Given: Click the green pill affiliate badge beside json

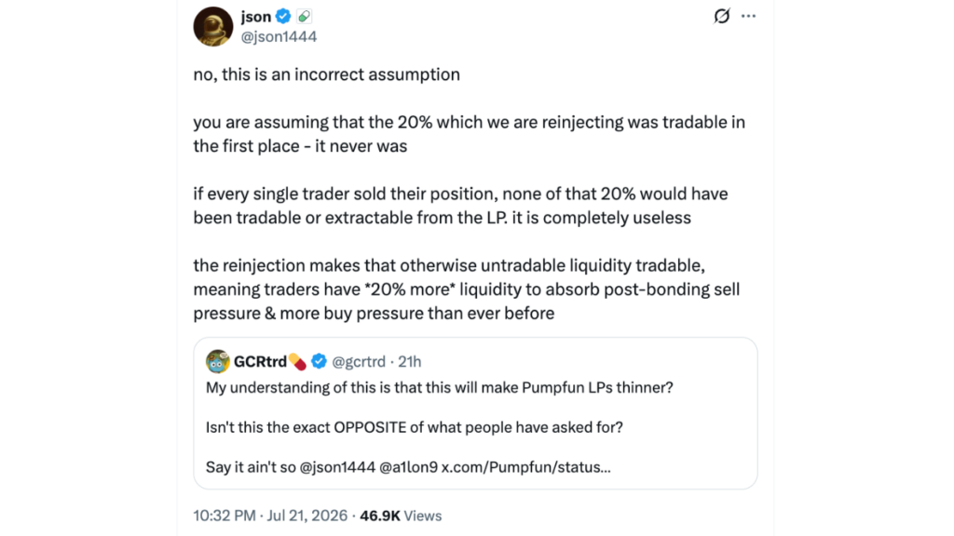Looking at the screenshot, I should tap(305, 17).
